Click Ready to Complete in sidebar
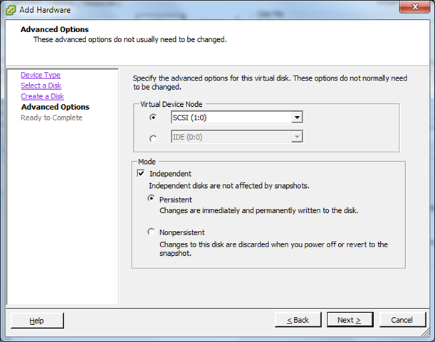Screen dimensions: 435x342 pyautogui.click(x=51, y=118)
